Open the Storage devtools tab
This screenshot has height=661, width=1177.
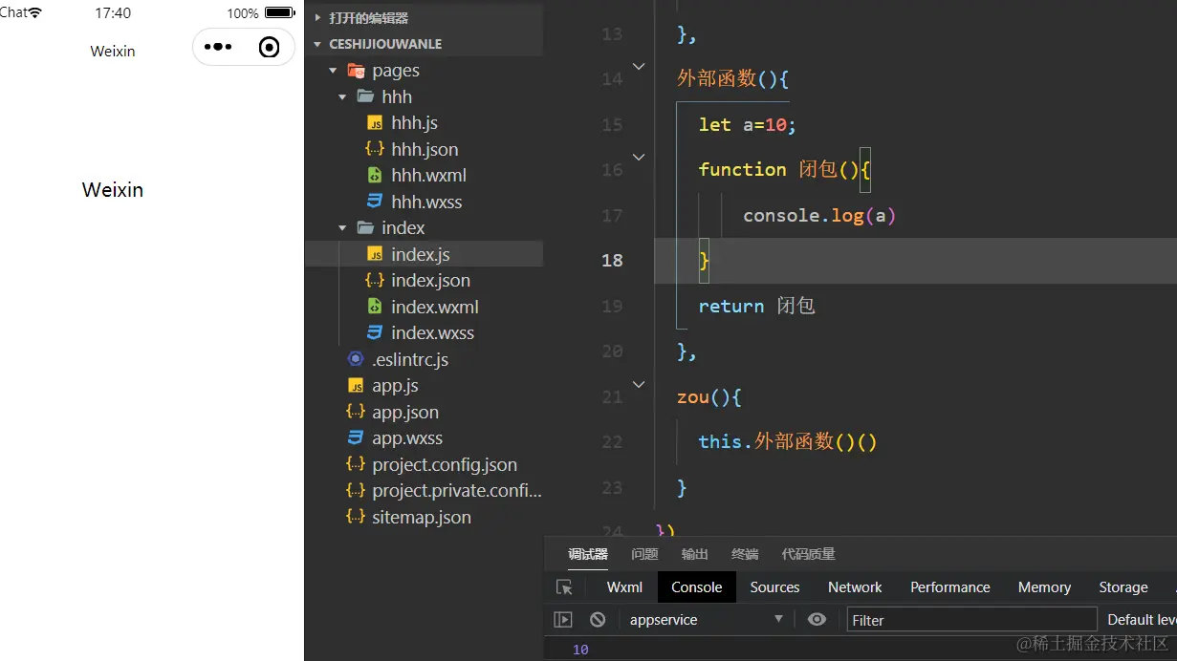(x=1123, y=587)
